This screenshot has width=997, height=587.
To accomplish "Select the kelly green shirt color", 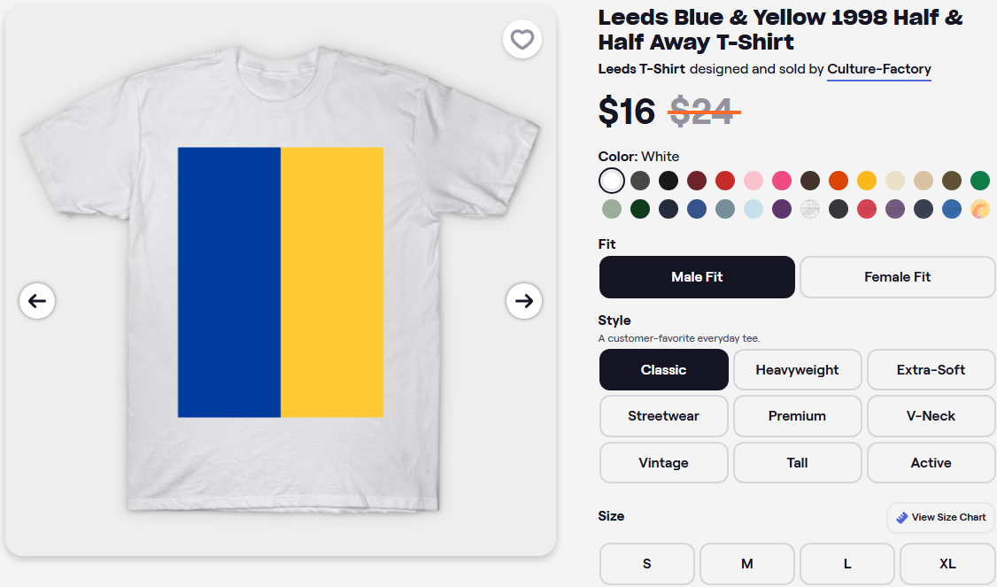I will coord(980,181).
